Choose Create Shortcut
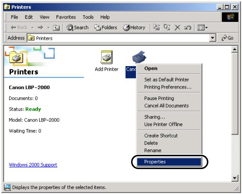 click(x=169, y=136)
